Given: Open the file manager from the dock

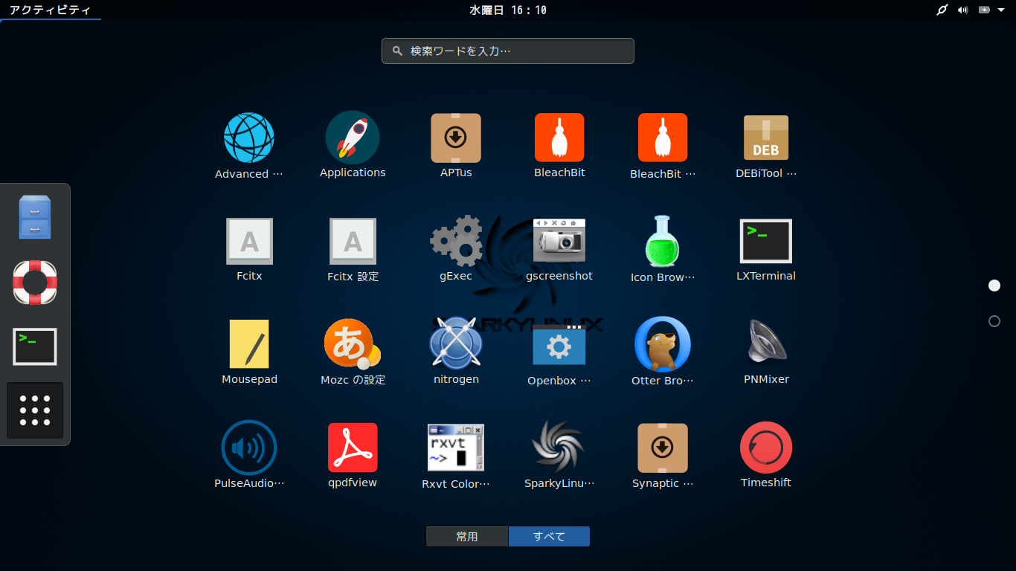Looking at the screenshot, I should 35,217.
